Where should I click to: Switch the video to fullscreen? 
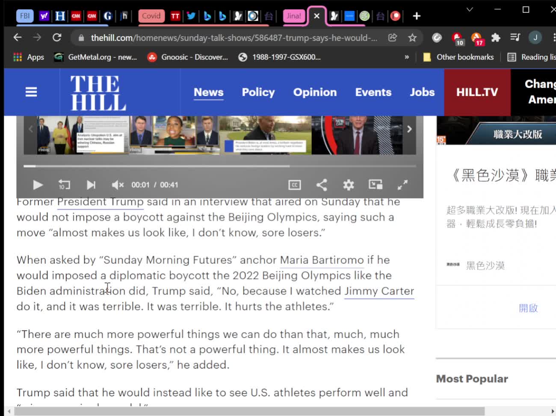[402, 185]
